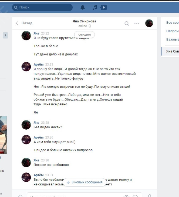Open the Все сообщения filter

[x=173, y=23]
